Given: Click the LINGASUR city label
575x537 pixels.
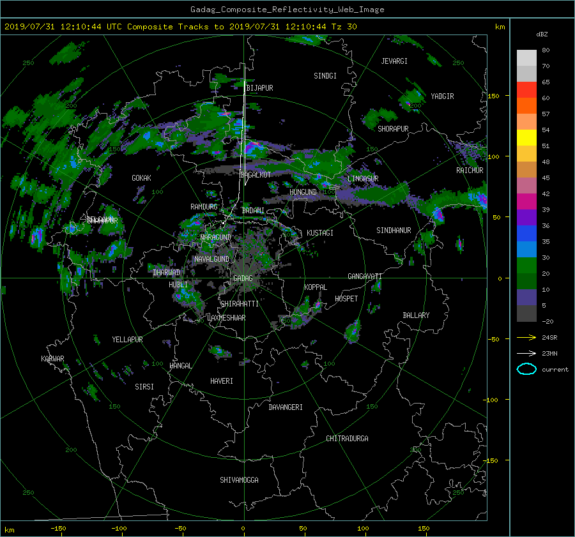Looking at the screenshot, I should click(363, 179).
